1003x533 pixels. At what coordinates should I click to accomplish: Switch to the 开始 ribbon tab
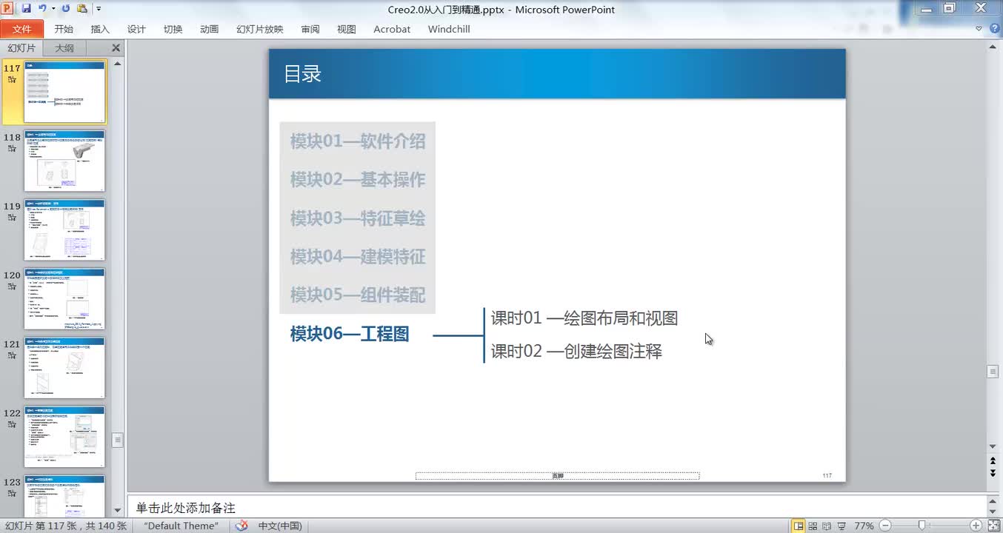pos(64,29)
